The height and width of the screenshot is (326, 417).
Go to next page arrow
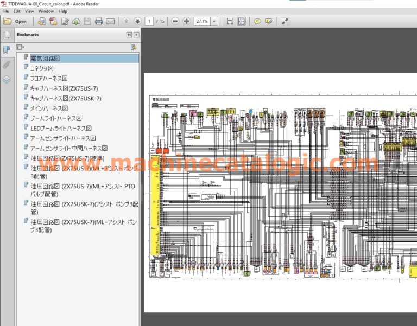click(137, 22)
